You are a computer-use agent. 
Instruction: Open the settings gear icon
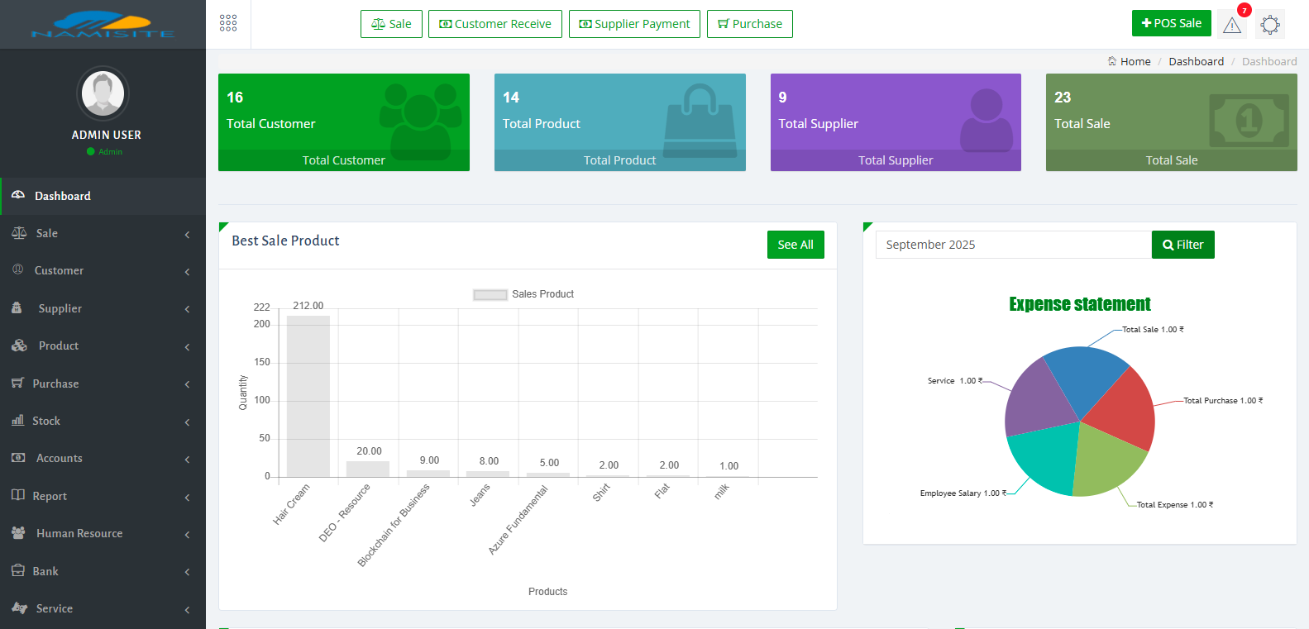click(1270, 25)
